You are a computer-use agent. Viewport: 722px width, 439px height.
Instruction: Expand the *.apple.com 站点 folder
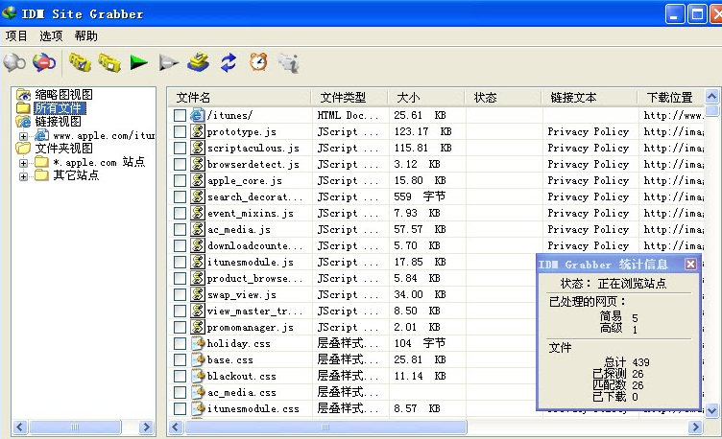coord(24,162)
